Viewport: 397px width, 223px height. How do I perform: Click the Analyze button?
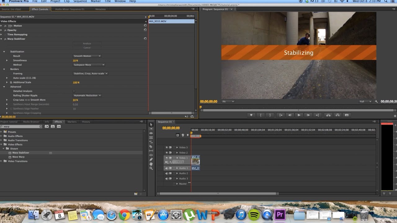pos(87,44)
